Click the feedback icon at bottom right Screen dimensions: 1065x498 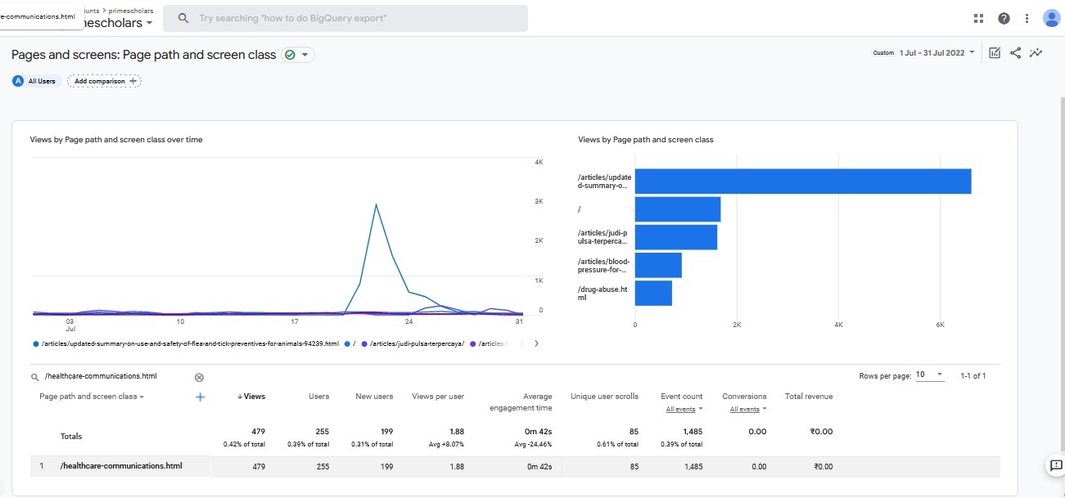[1056, 466]
